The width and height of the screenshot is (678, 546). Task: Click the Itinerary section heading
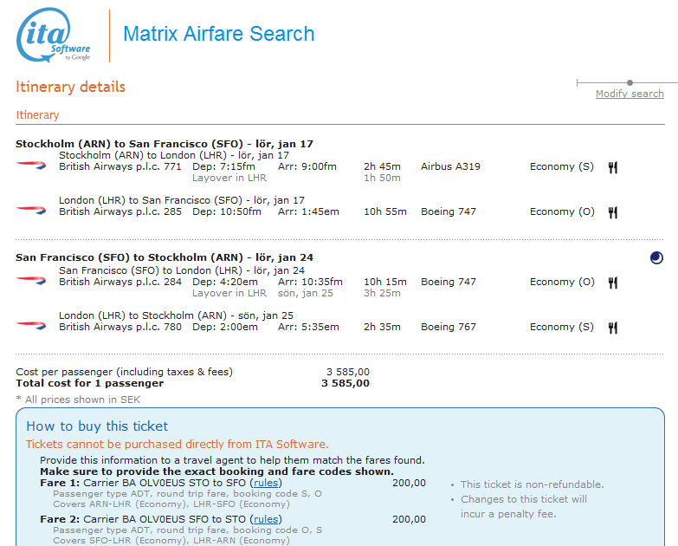pyautogui.click(x=37, y=114)
